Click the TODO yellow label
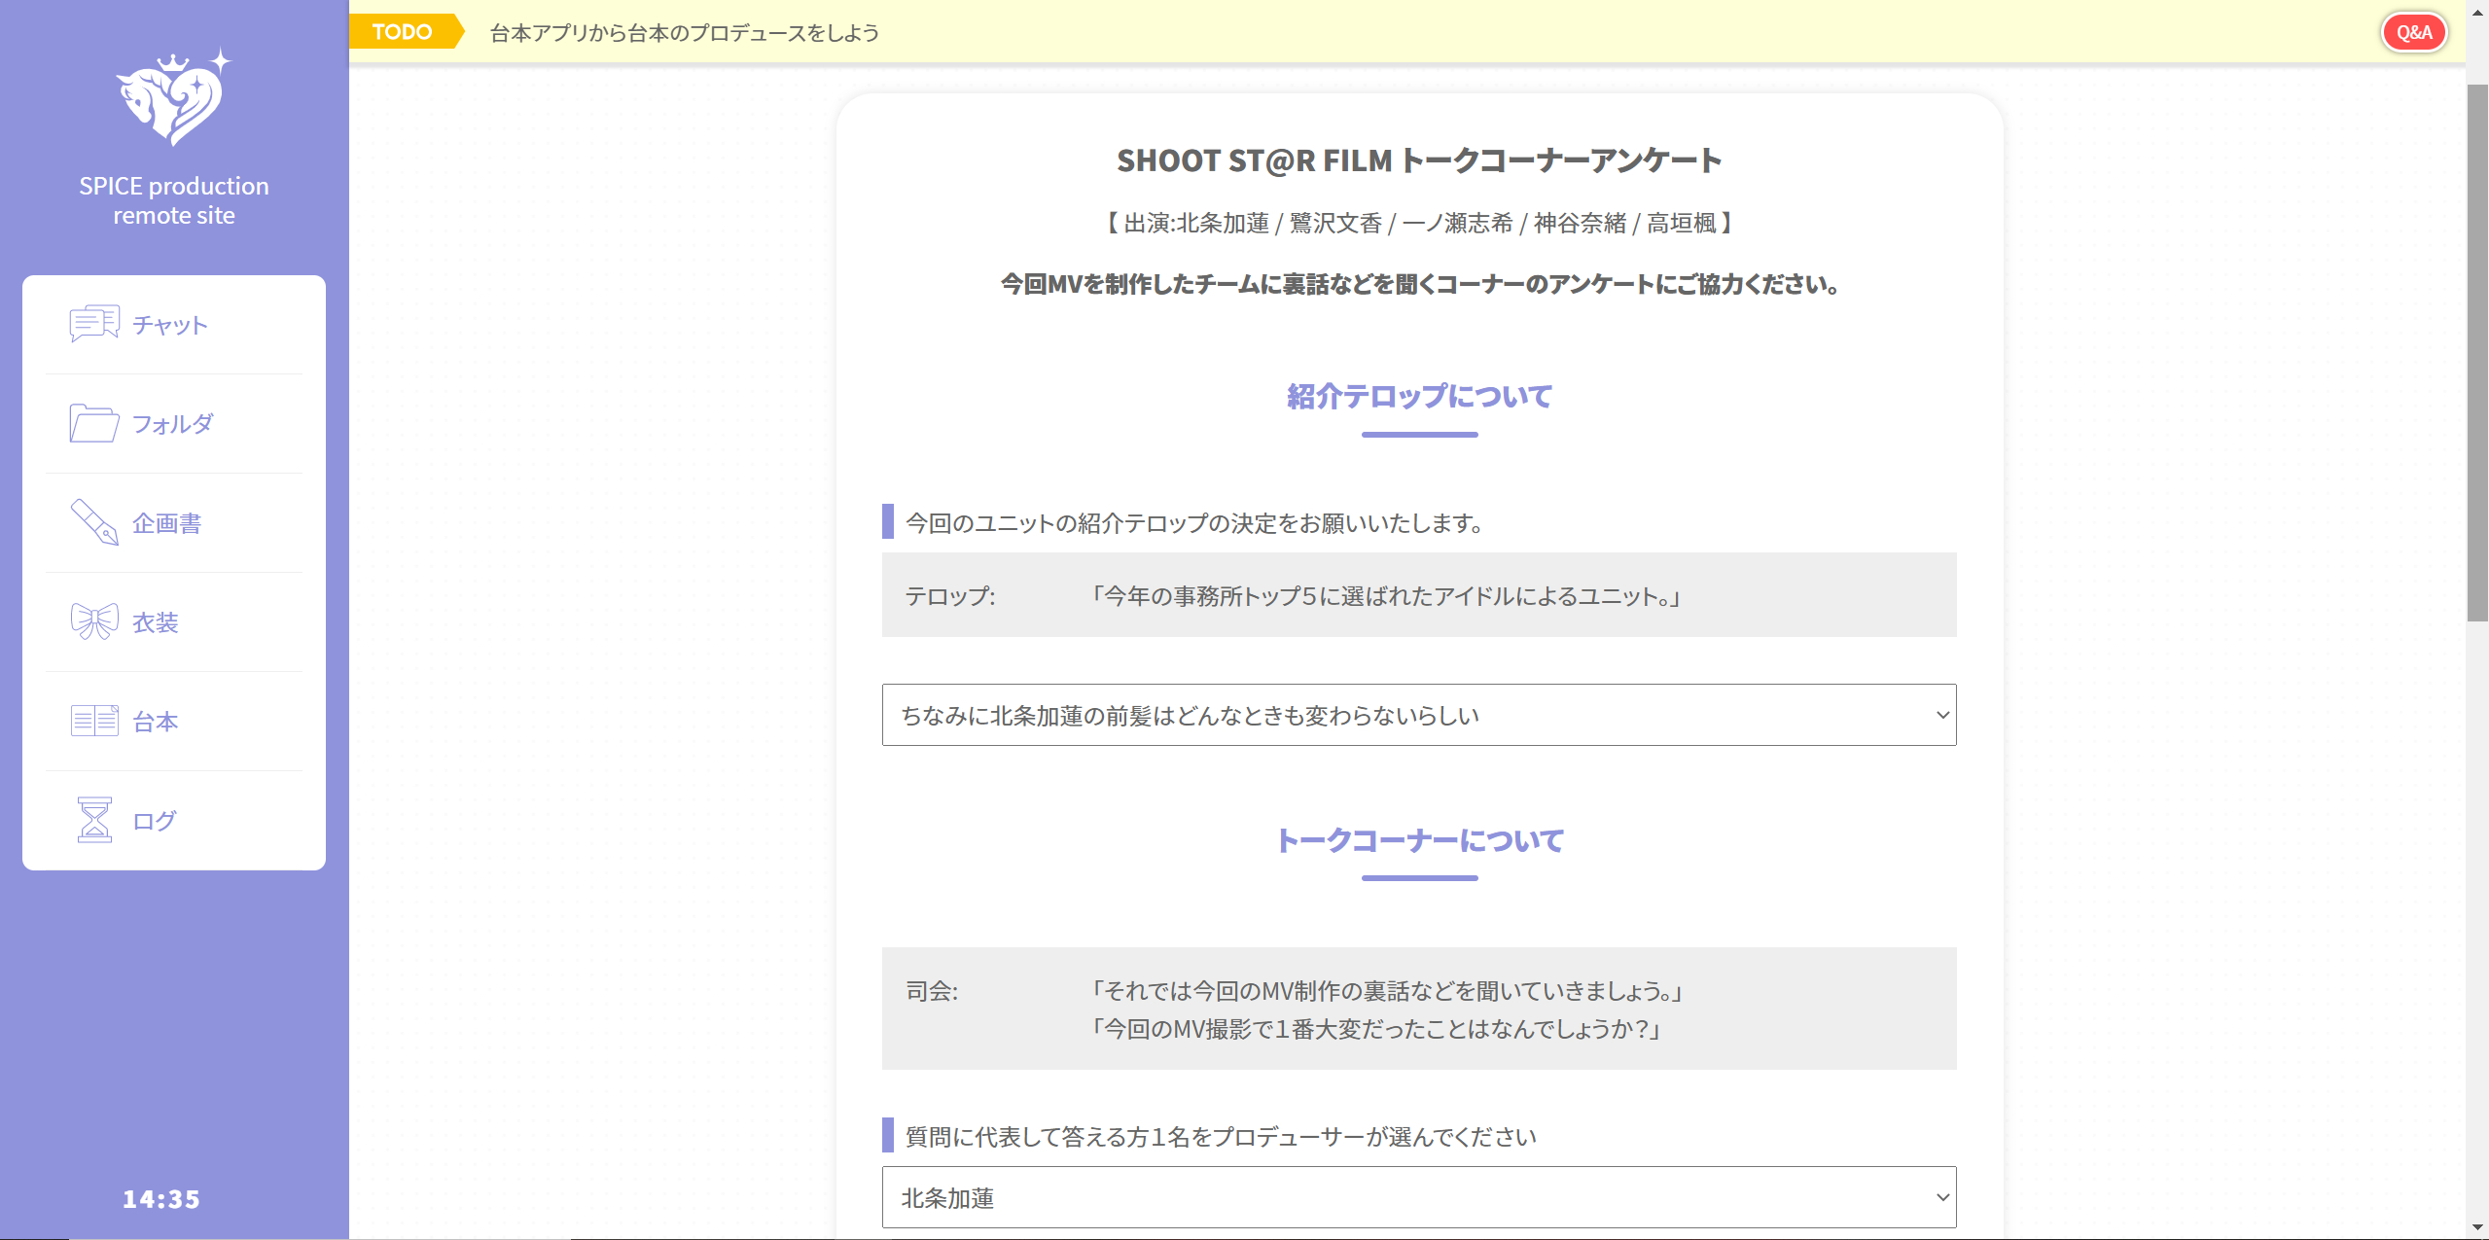The height and width of the screenshot is (1240, 2489). tap(402, 32)
